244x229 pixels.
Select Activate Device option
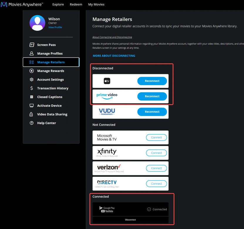(49, 106)
